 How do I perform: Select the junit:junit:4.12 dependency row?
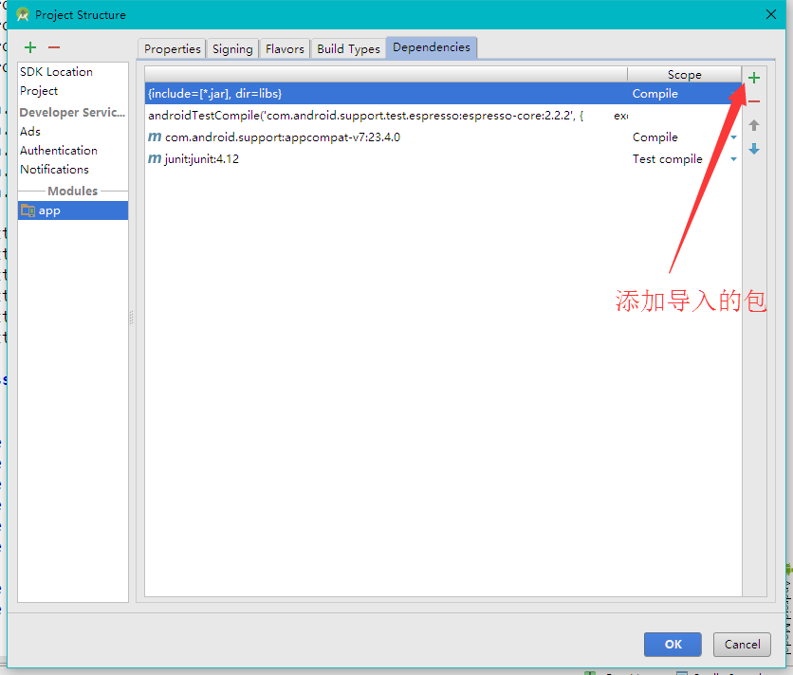pos(443,158)
